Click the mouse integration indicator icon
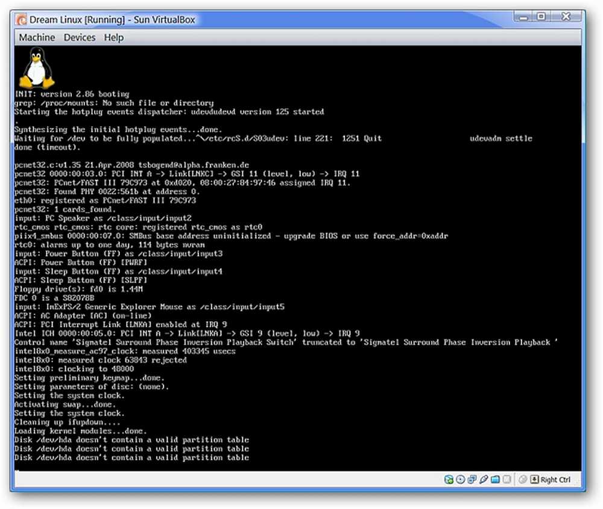603x509 pixels. (x=523, y=479)
